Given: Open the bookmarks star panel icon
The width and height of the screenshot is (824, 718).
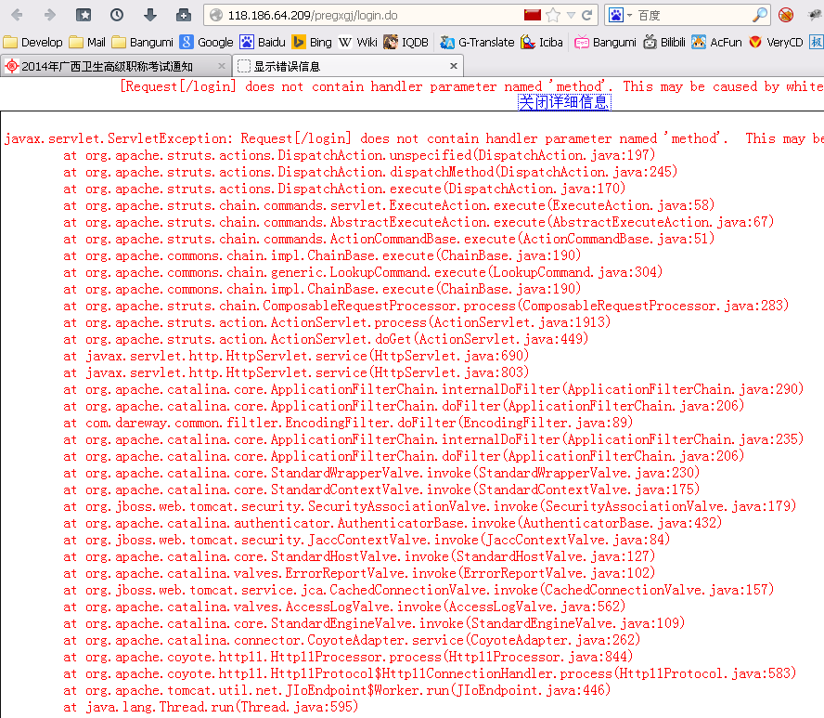Looking at the screenshot, I should (x=84, y=15).
